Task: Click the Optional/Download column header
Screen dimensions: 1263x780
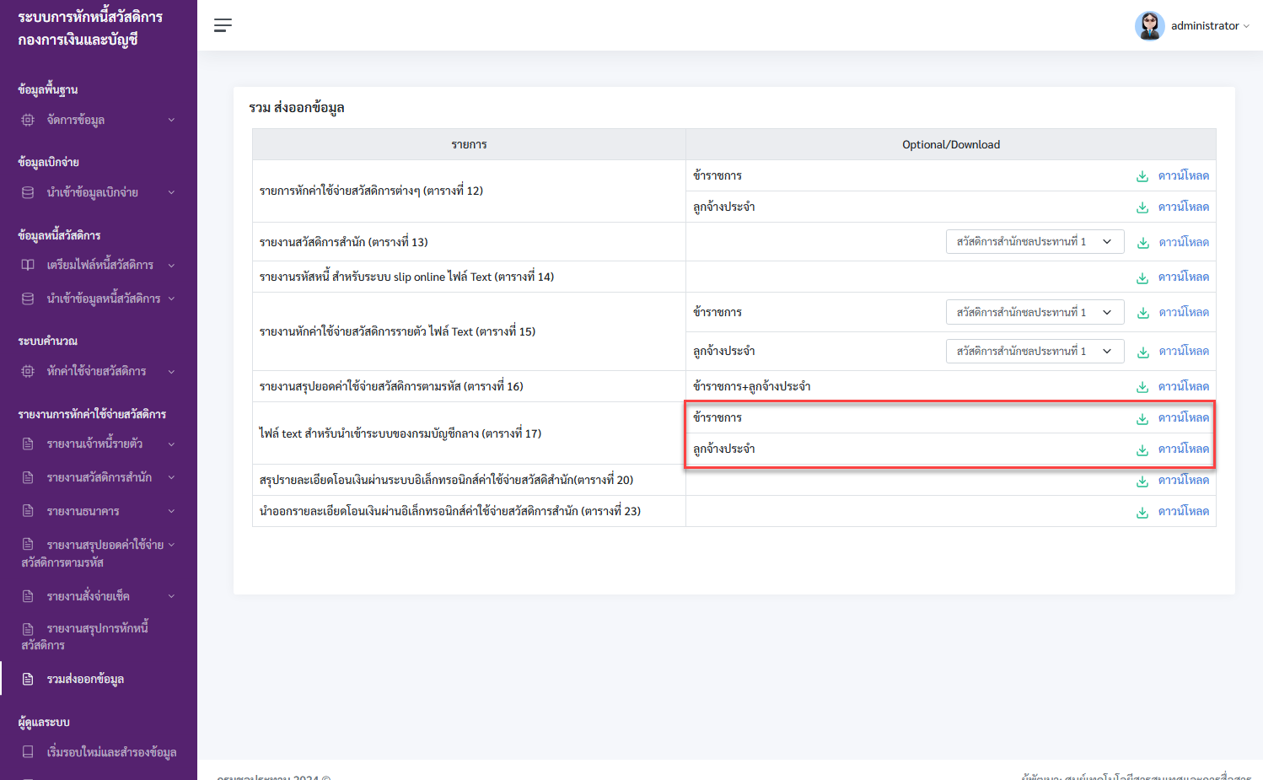Action: 951,144
